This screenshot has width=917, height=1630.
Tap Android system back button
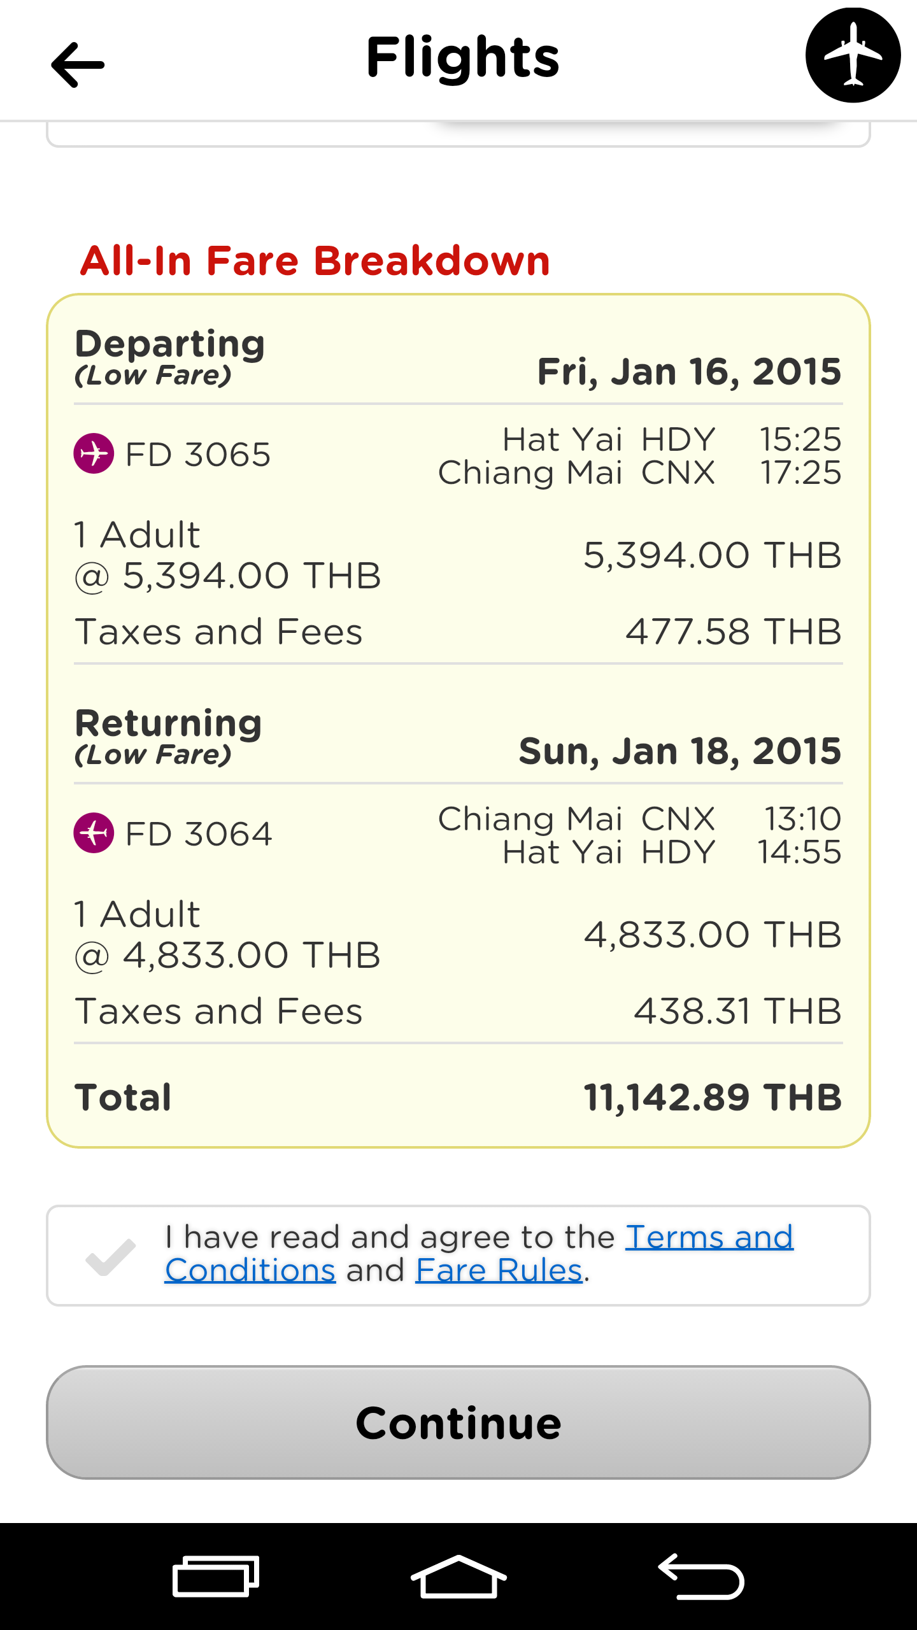[x=701, y=1577]
